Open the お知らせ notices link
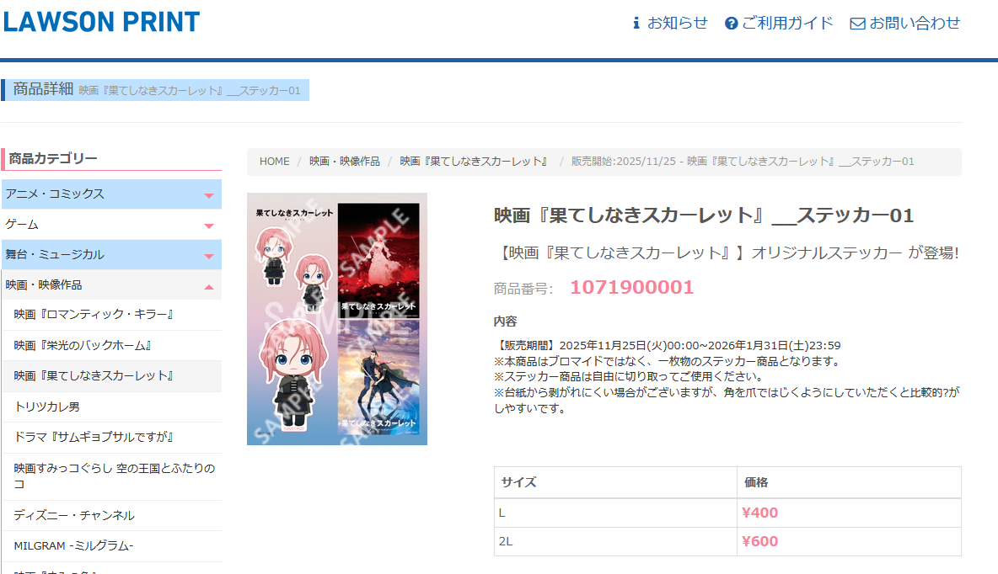Viewport: 998px width, 574px height. point(677,24)
